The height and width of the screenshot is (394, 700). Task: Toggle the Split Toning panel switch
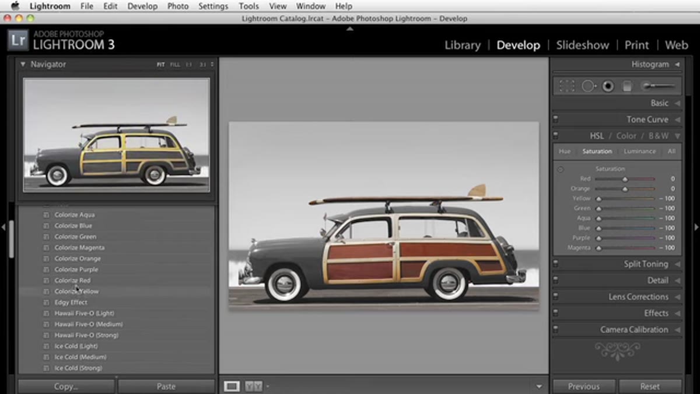click(555, 264)
